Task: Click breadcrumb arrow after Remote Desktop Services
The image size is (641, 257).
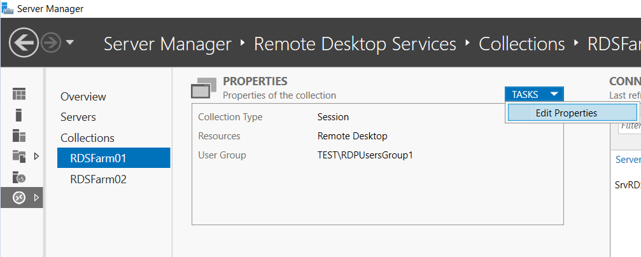Action: 468,43
